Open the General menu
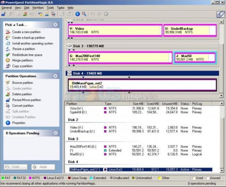 (x=6, y=8)
